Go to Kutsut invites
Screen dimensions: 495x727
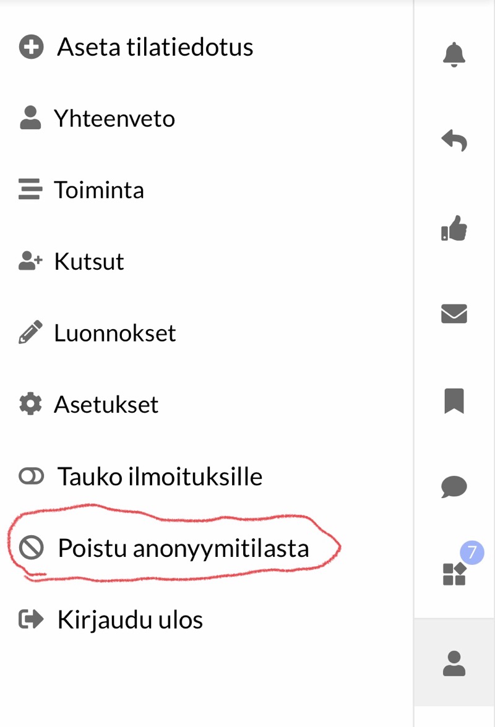[x=89, y=261]
